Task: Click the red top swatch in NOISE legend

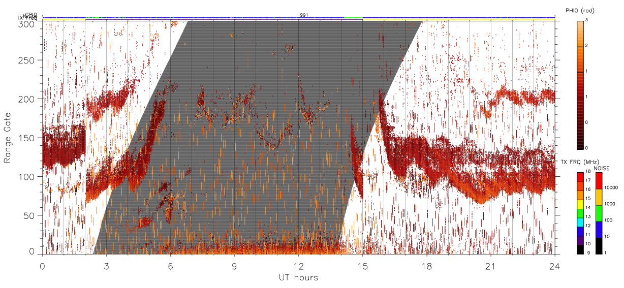Action: point(599,181)
